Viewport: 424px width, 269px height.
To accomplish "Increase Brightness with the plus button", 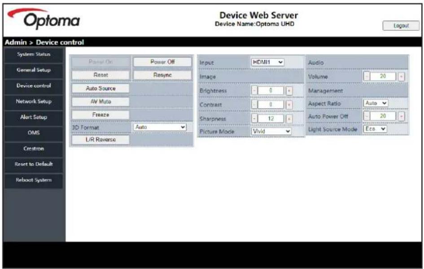I will (x=289, y=91).
